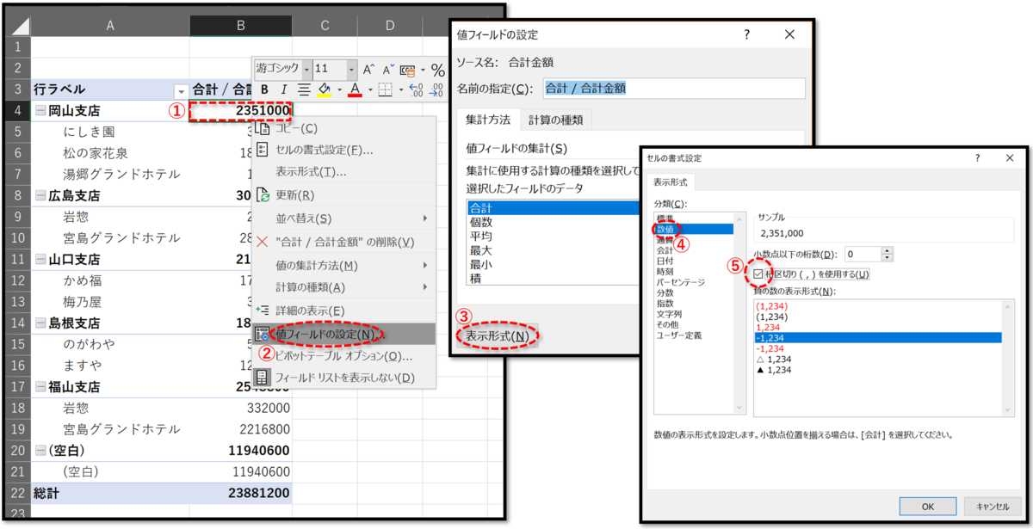Screen dimensions: 1033x529
Task: Click the borders icon on the mini toolbar
Action: coord(385,89)
